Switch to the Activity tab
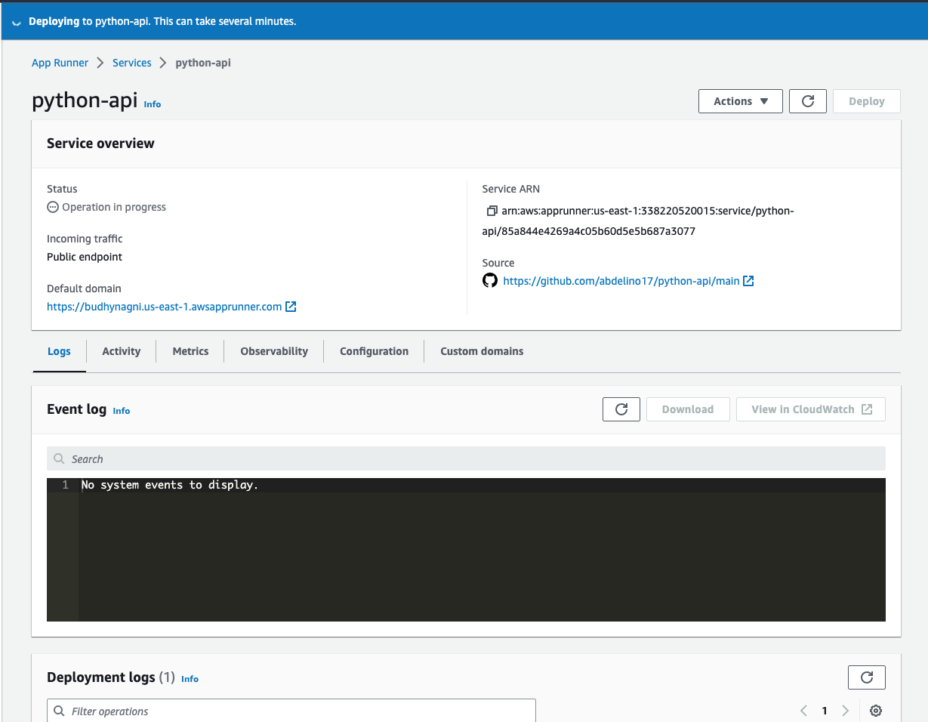Image resolution: width=928 pixels, height=722 pixels. [121, 350]
